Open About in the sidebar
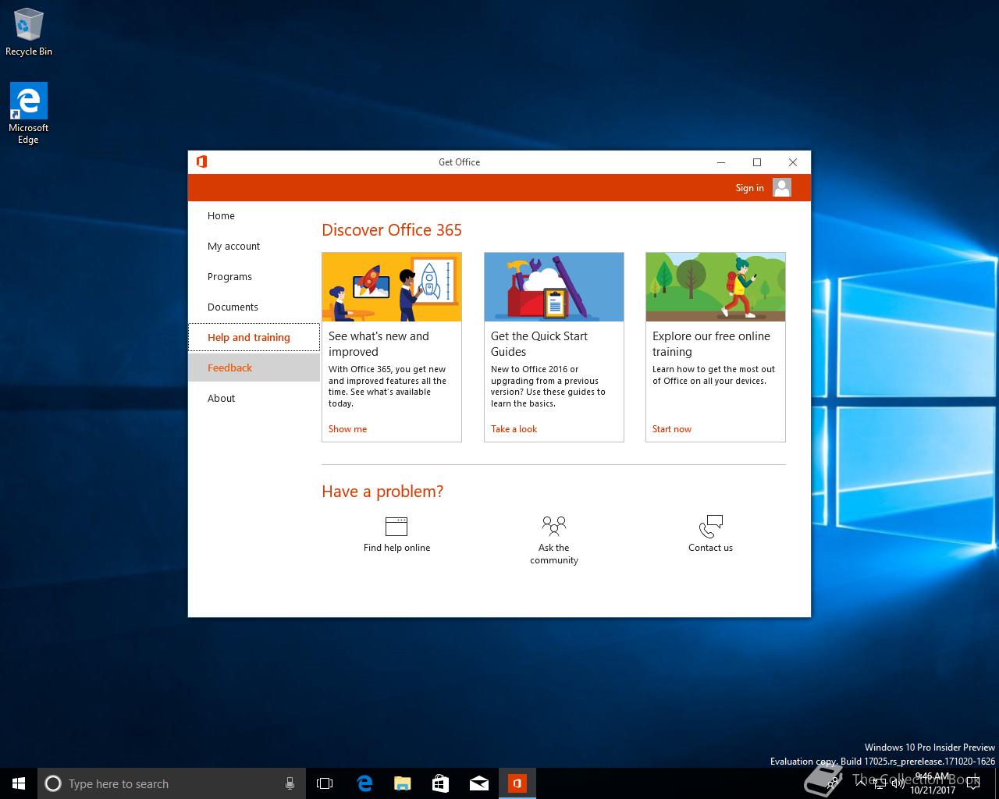Image resolution: width=999 pixels, height=799 pixels. click(x=254, y=398)
